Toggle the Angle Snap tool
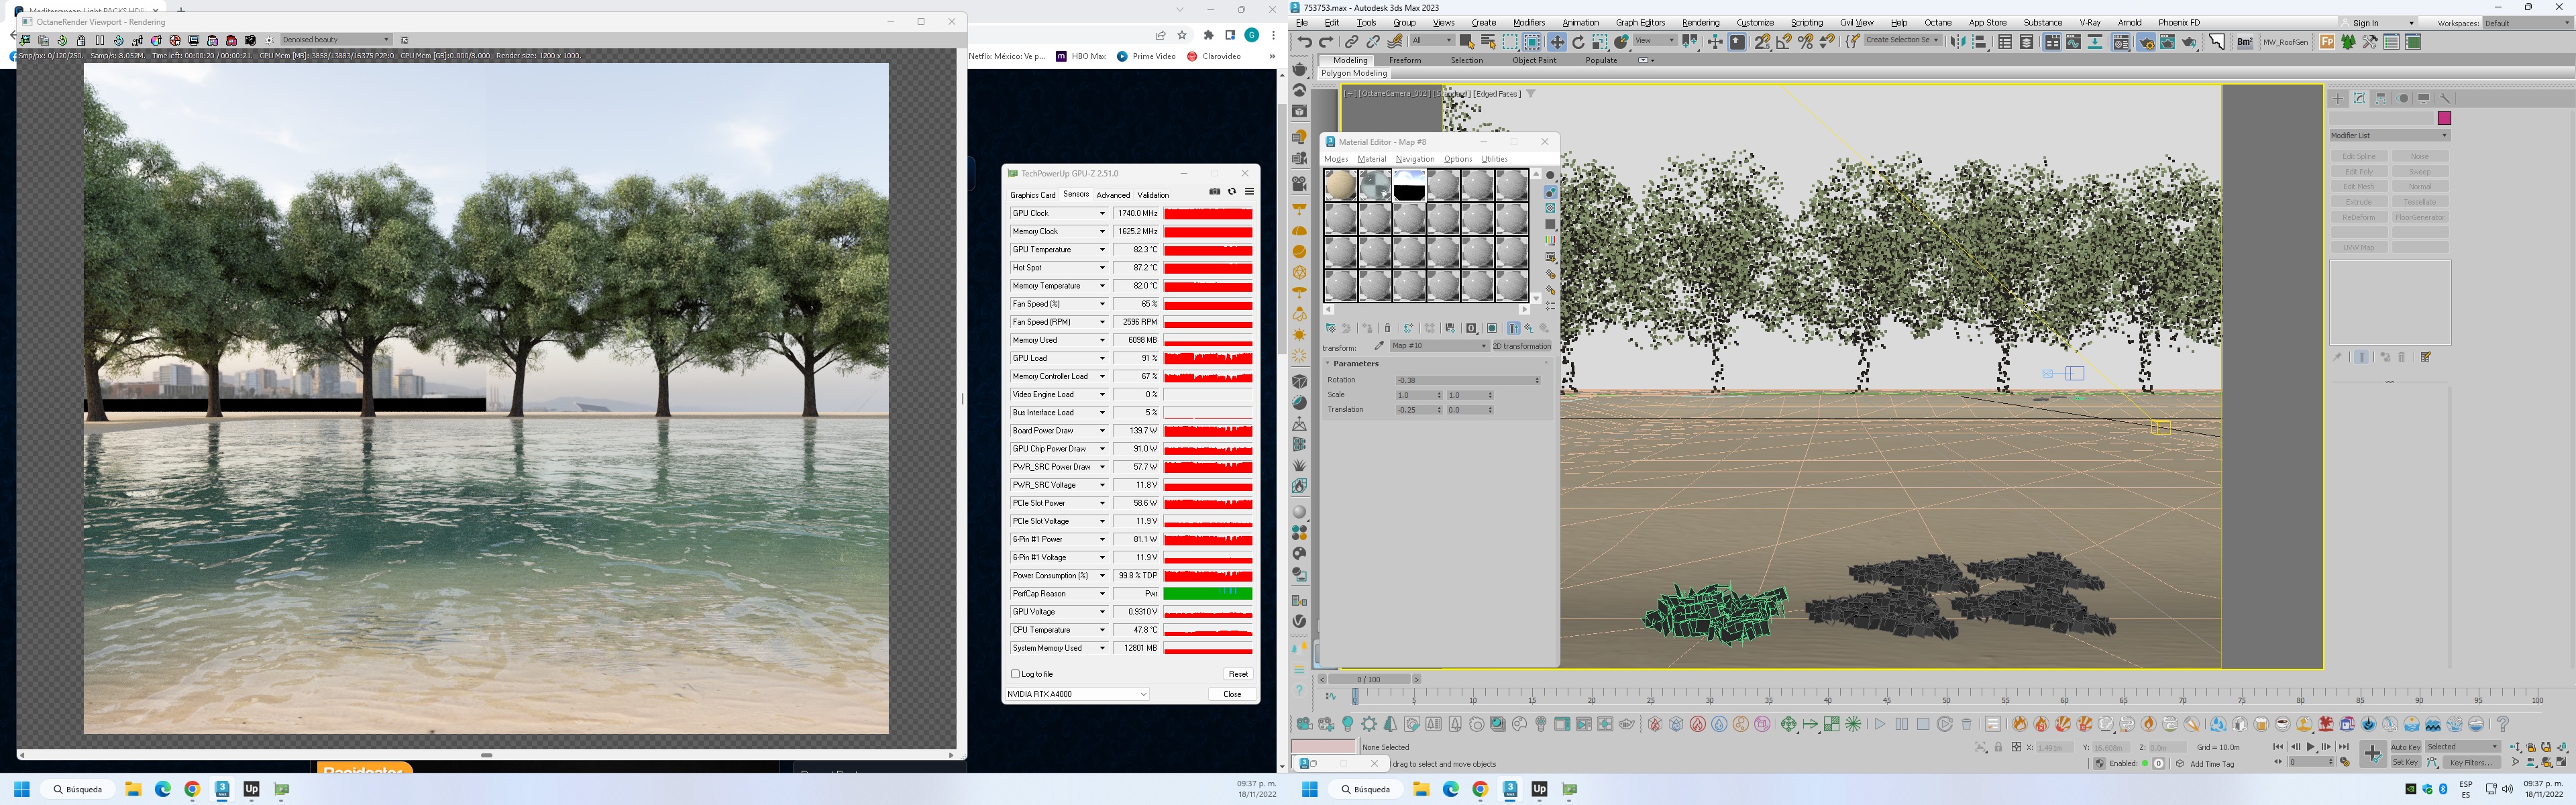Image resolution: width=2576 pixels, height=805 pixels. pyautogui.click(x=1784, y=42)
